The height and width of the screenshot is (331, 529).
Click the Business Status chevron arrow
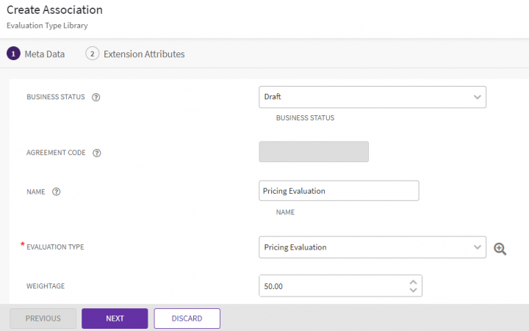click(478, 97)
